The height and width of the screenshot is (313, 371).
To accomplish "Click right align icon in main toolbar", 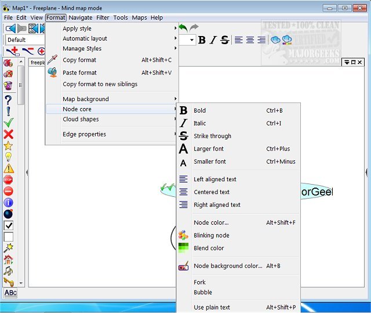I will point(261,40).
